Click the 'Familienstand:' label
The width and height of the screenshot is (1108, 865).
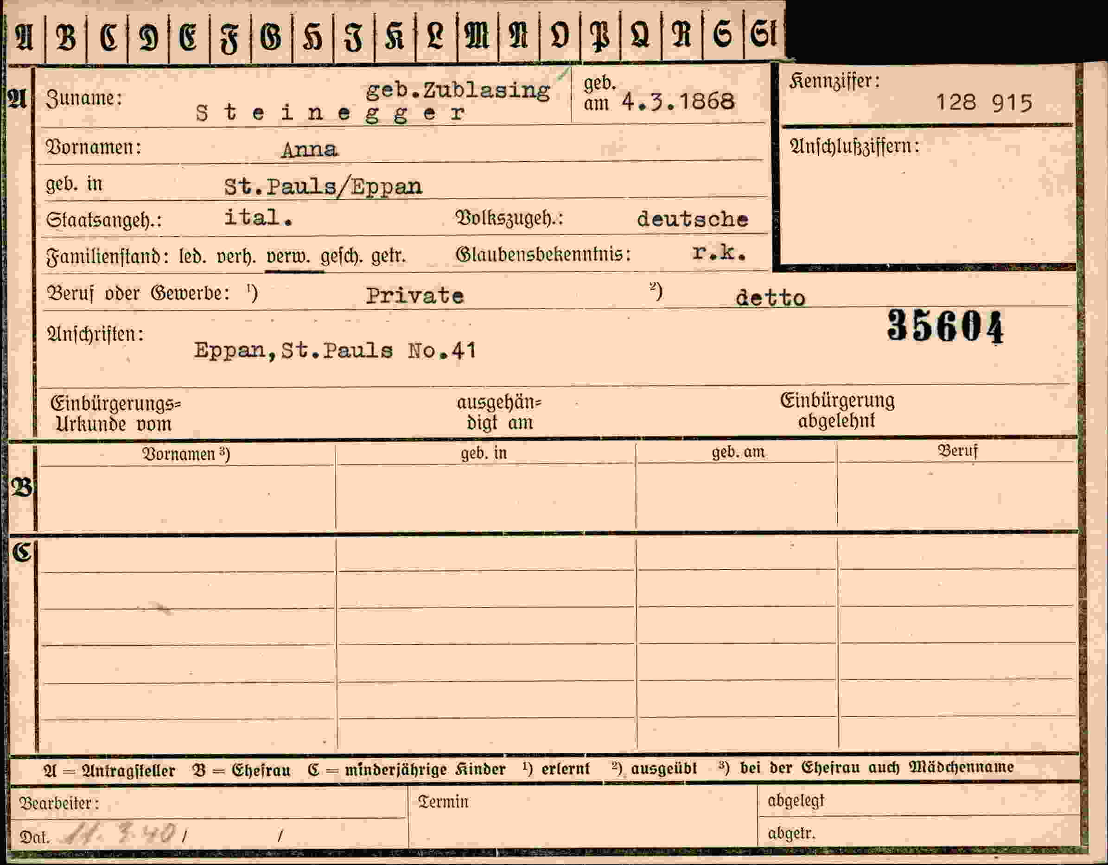click(108, 257)
